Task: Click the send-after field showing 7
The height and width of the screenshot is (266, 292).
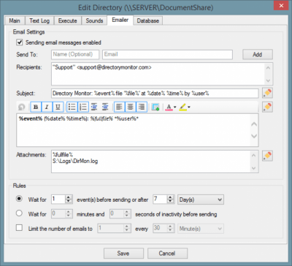Action: point(161,199)
